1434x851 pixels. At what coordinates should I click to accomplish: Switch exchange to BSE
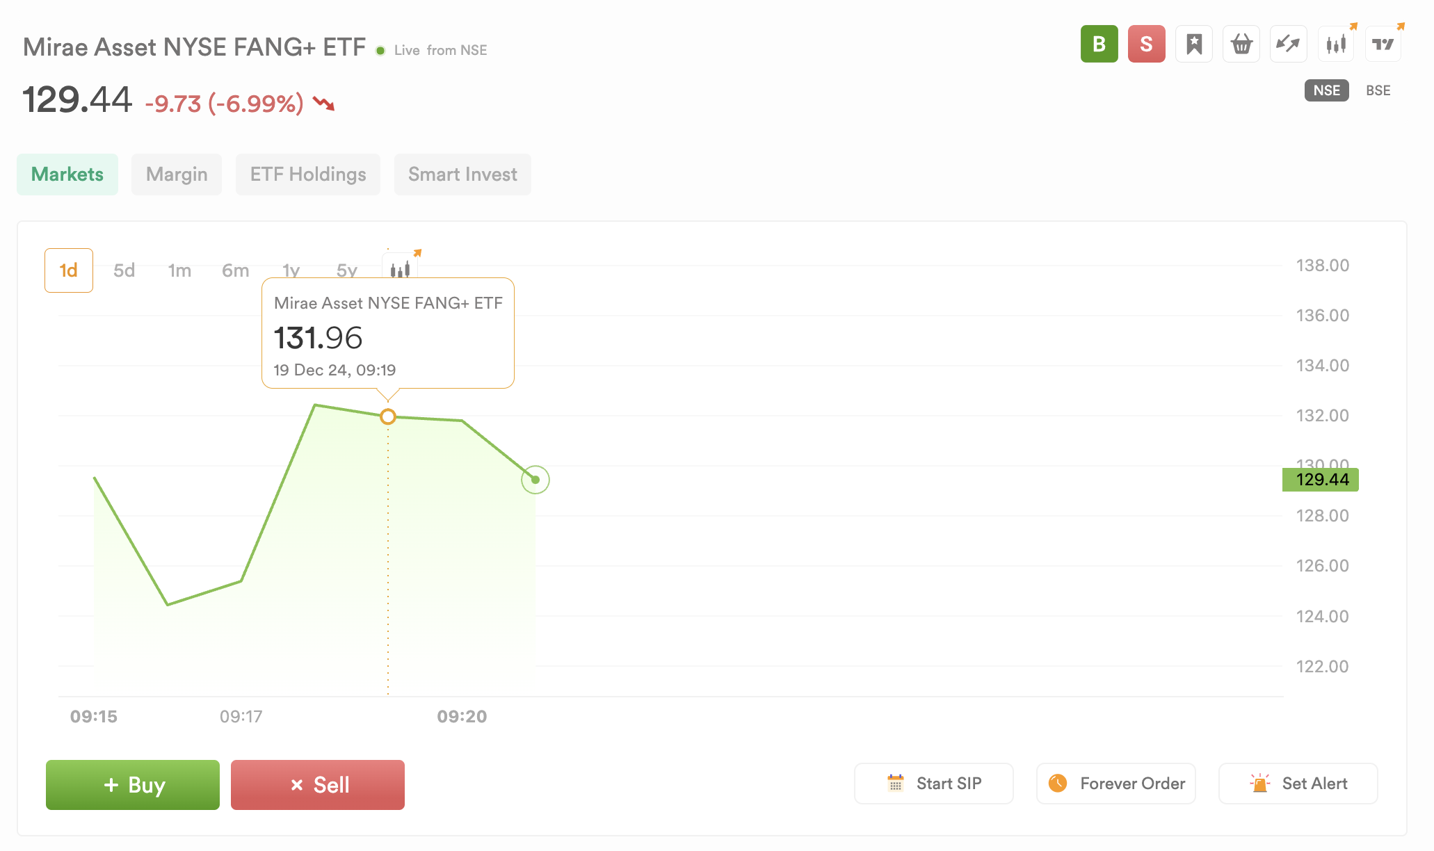(1378, 90)
